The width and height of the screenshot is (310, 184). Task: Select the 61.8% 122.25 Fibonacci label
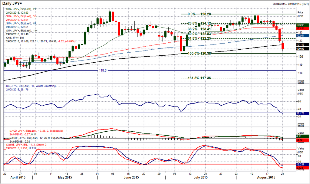199,38
